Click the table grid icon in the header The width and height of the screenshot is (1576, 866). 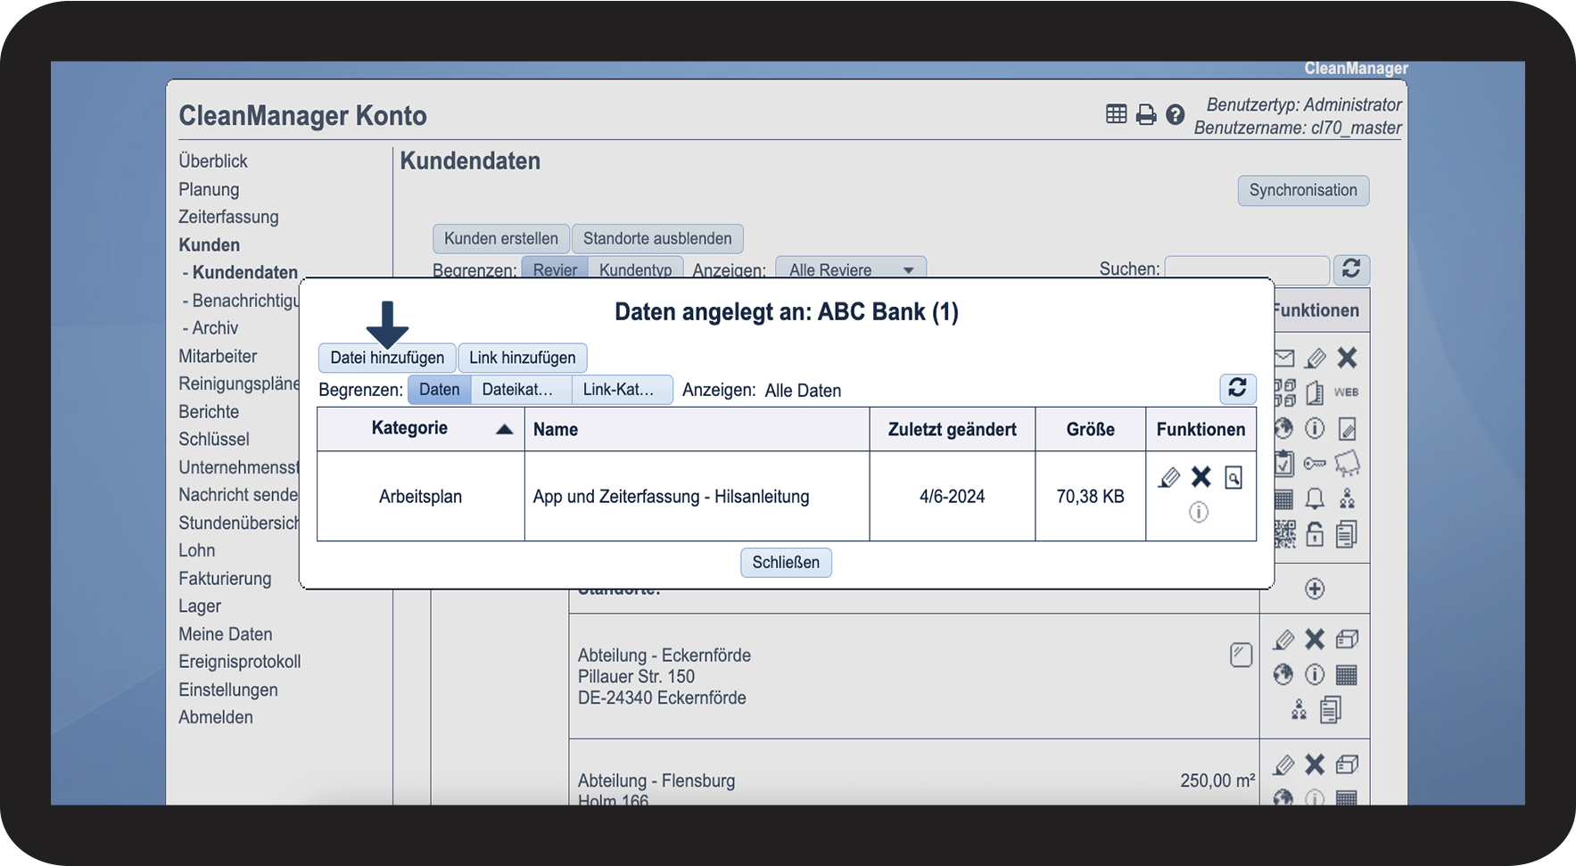point(1116,114)
